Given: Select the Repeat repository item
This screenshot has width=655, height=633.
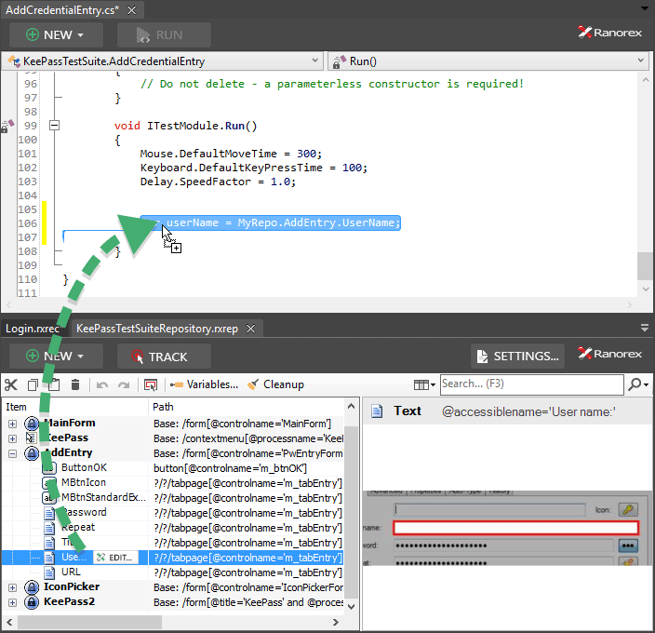Looking at the screenshot, I should (x=78, y=527).
